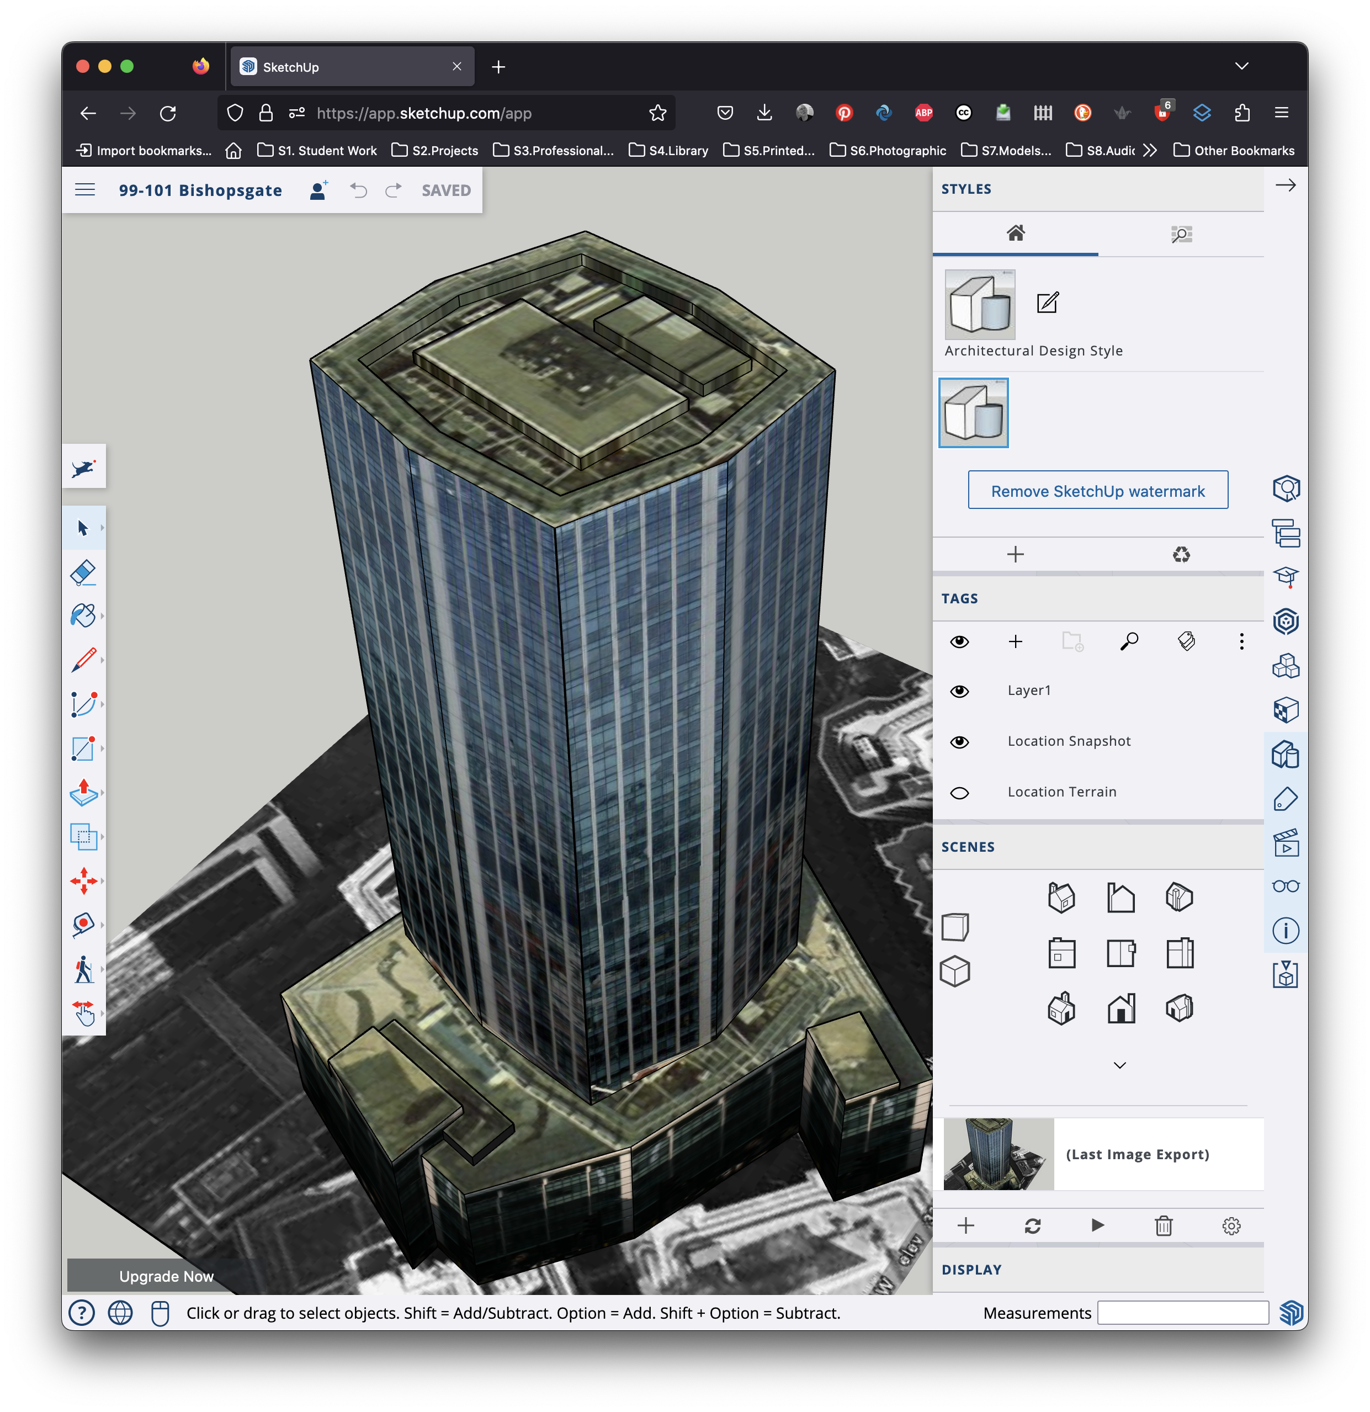Expand the hidden bookmarks overflow chevron

click(x=1150, y=150)
